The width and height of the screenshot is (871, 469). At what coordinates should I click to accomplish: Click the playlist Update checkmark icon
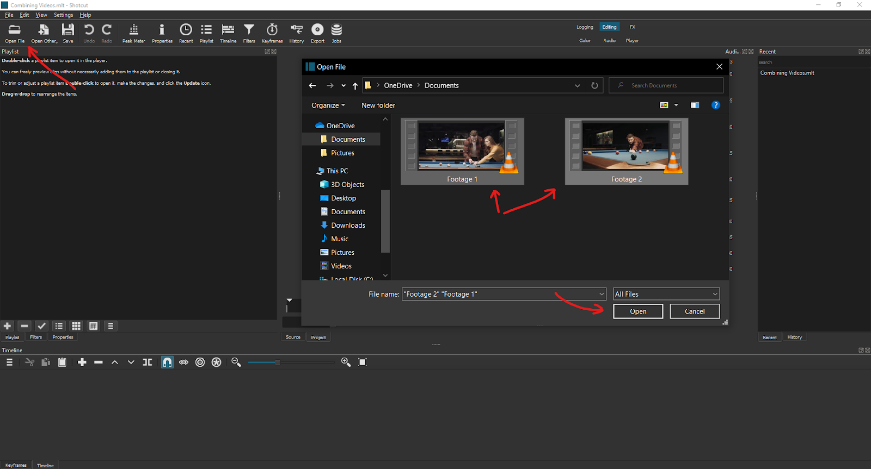(42, 326)
